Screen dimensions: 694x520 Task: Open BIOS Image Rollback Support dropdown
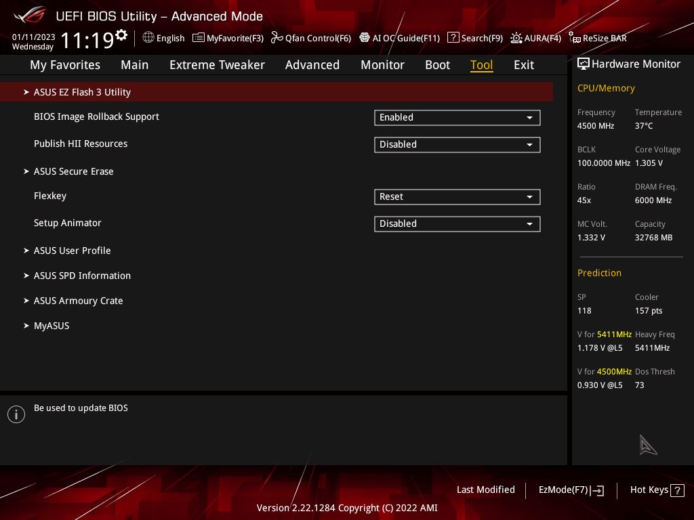(x=457, y=118)
